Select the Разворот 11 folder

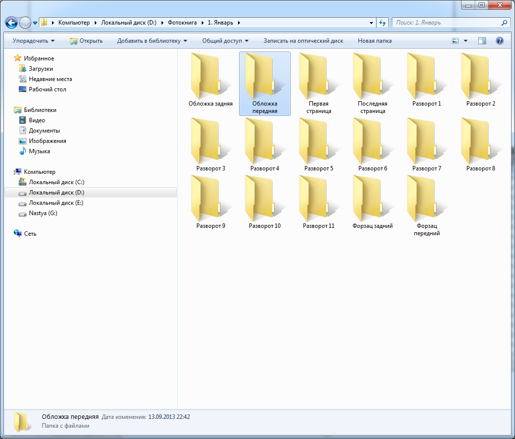(319, 202)
